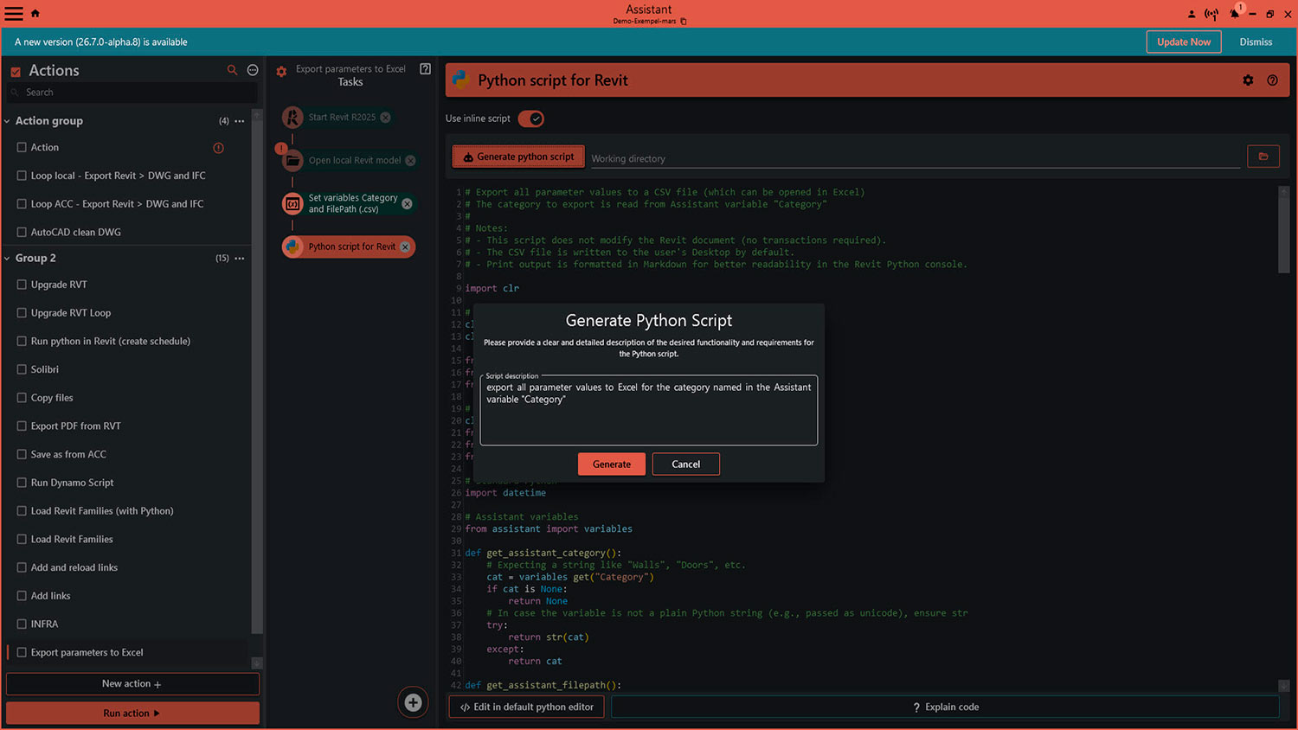Screen dimensions: 1298x730
Task: Click the home icon in the title bar
Action: point(35,13)
